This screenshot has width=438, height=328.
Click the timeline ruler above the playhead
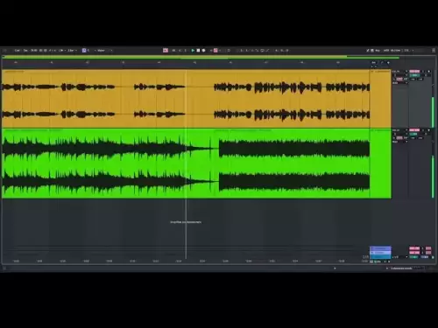[186, 63]
